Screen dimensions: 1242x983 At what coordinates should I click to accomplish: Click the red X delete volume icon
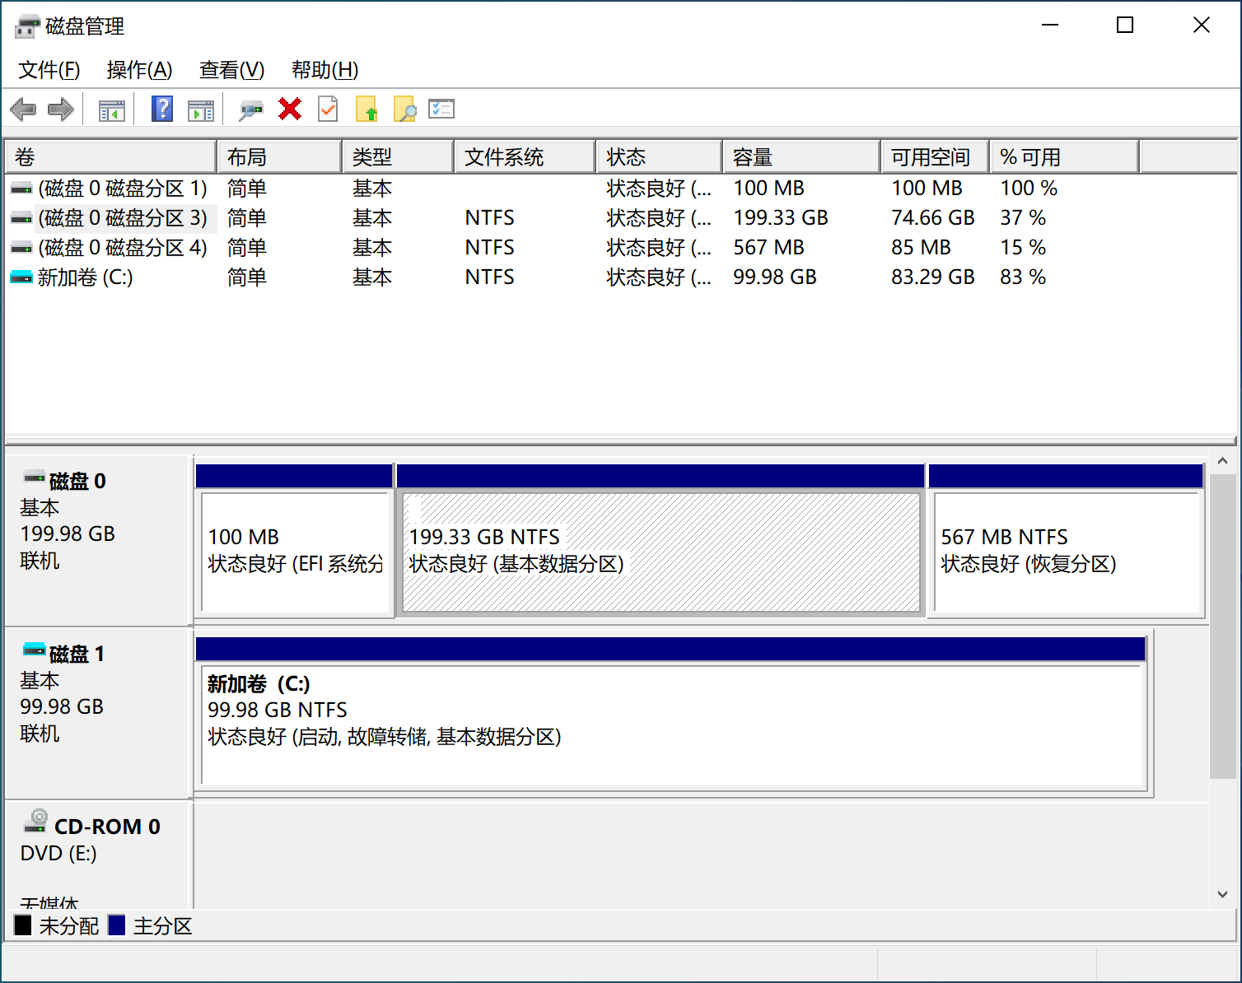(x=289, y=109)
